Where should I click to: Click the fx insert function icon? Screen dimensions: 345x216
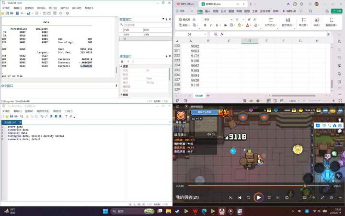point(222,34)
